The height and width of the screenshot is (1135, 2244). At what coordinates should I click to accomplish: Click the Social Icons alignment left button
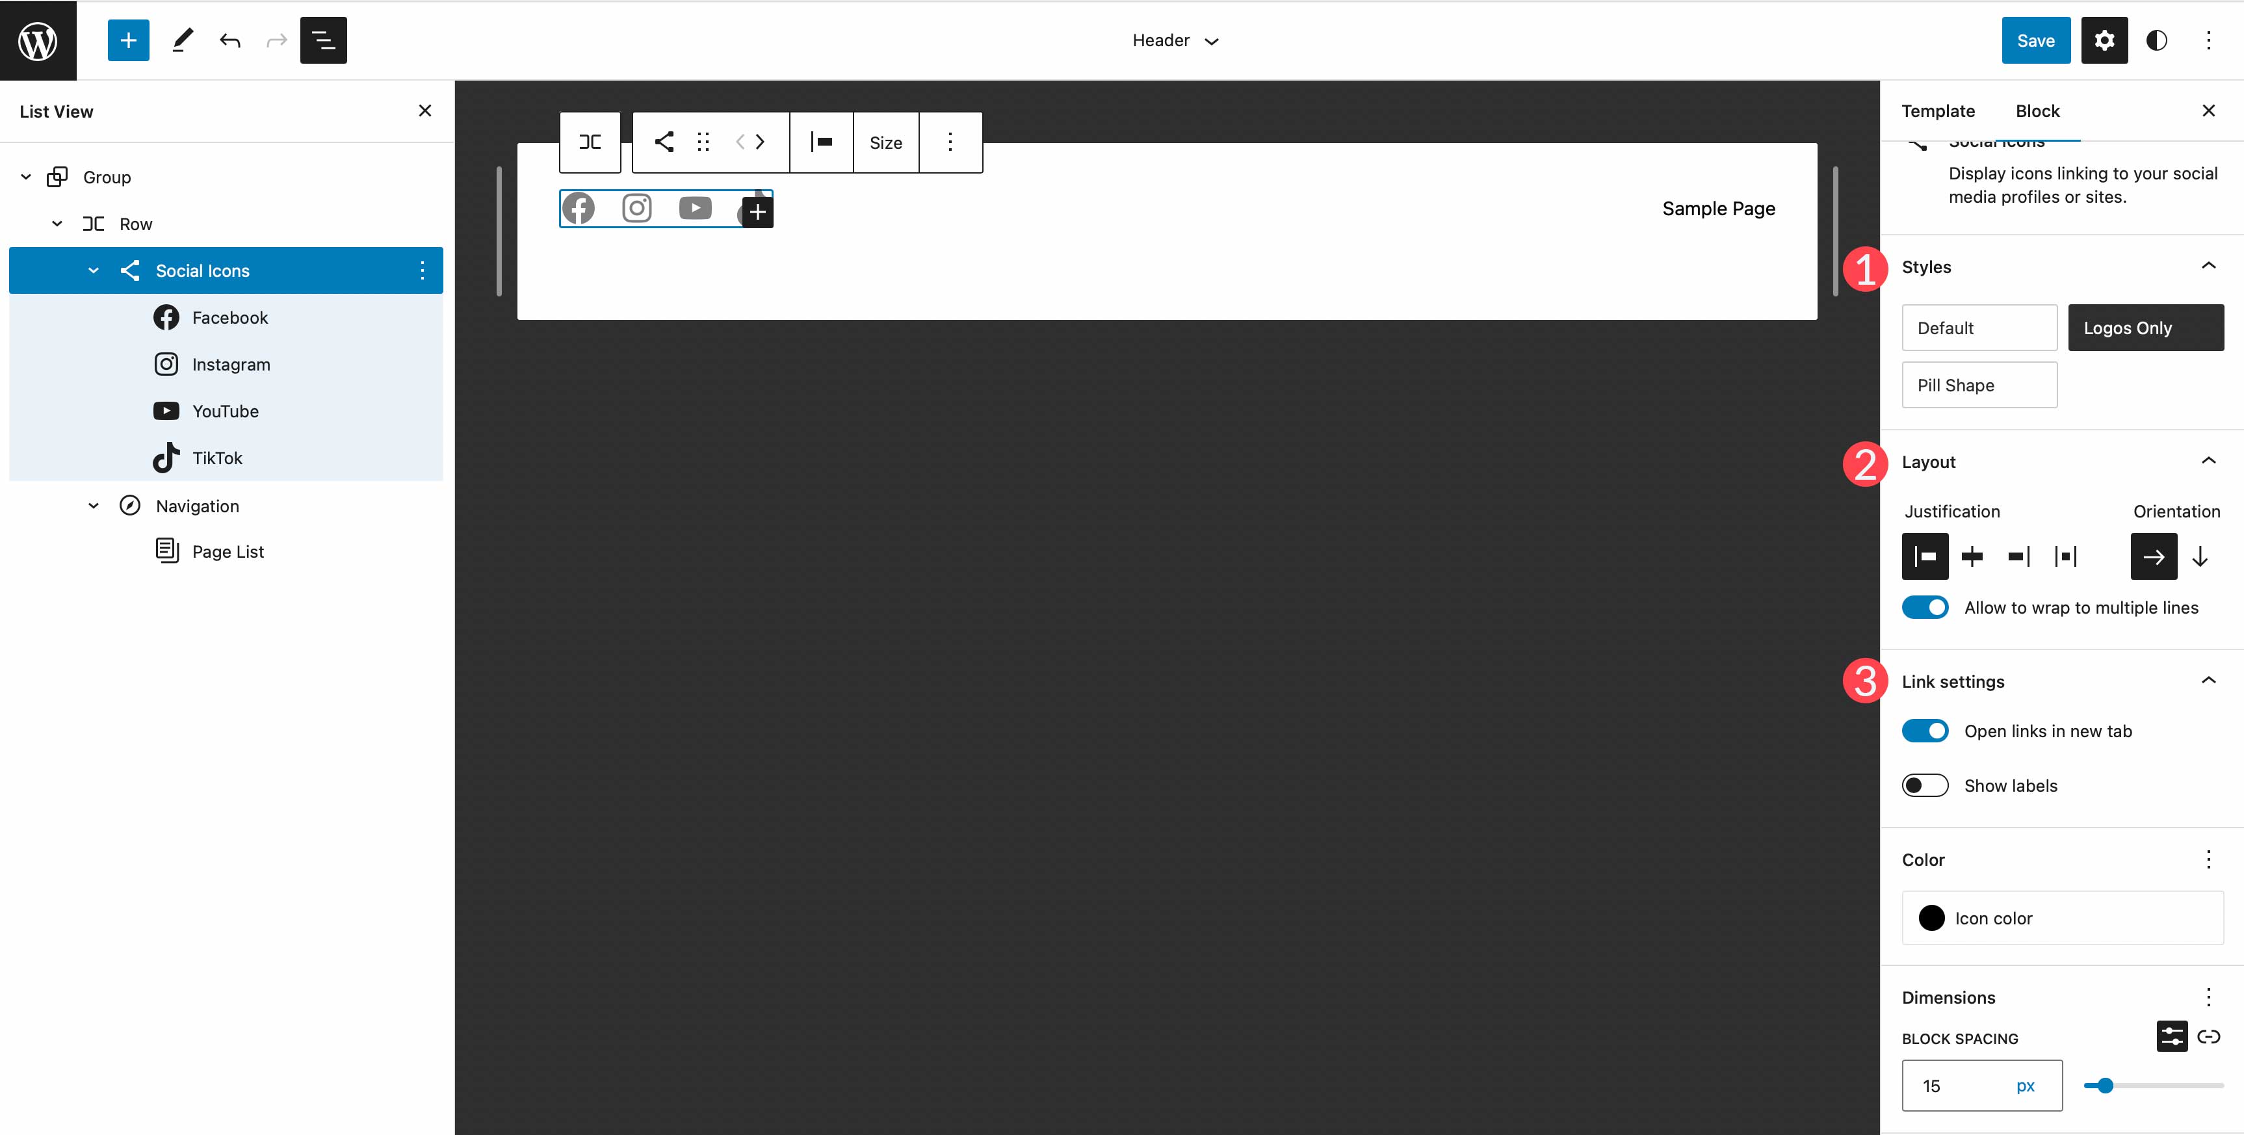(1924, 556)
